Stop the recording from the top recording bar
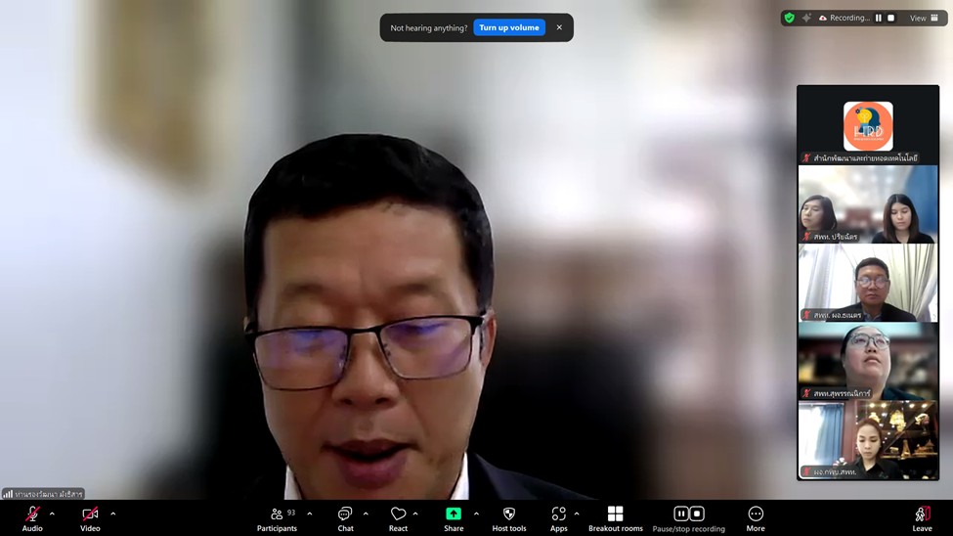The width and height of the screenshot is (953, 536). pos(890,18)
